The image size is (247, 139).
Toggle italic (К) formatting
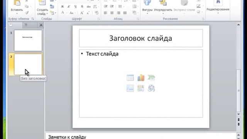click(x=69, y=7)
